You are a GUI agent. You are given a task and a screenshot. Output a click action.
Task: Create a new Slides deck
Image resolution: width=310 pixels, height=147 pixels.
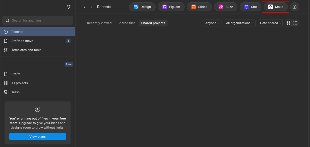coord(199,7)
